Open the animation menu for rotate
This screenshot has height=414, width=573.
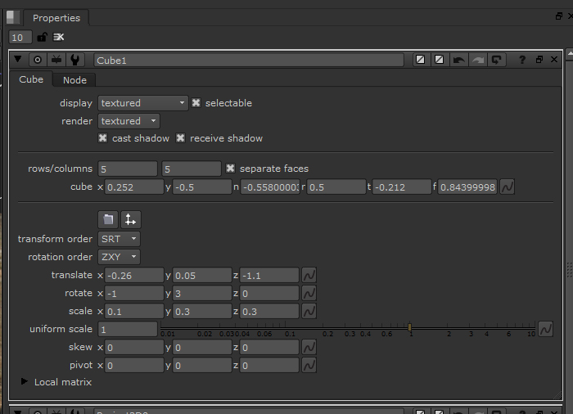(x=309, y=293)
